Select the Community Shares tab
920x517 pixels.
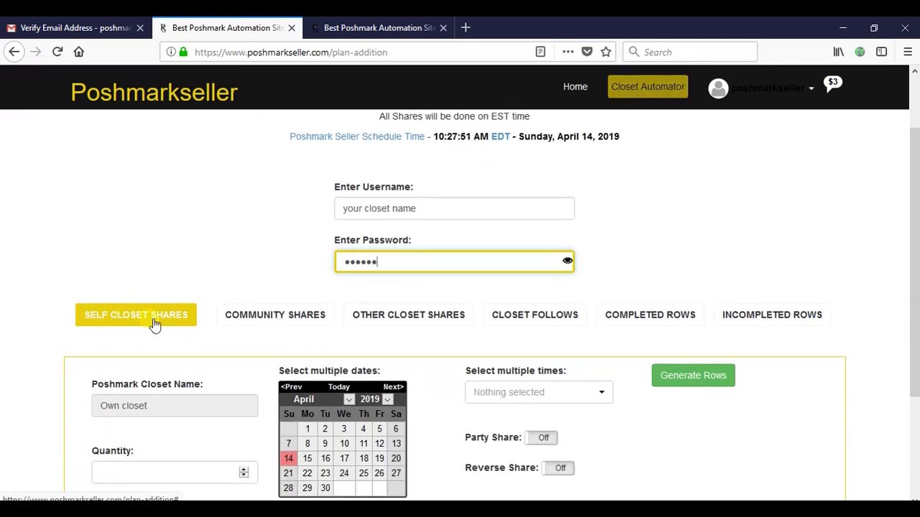tap(275, 315)
